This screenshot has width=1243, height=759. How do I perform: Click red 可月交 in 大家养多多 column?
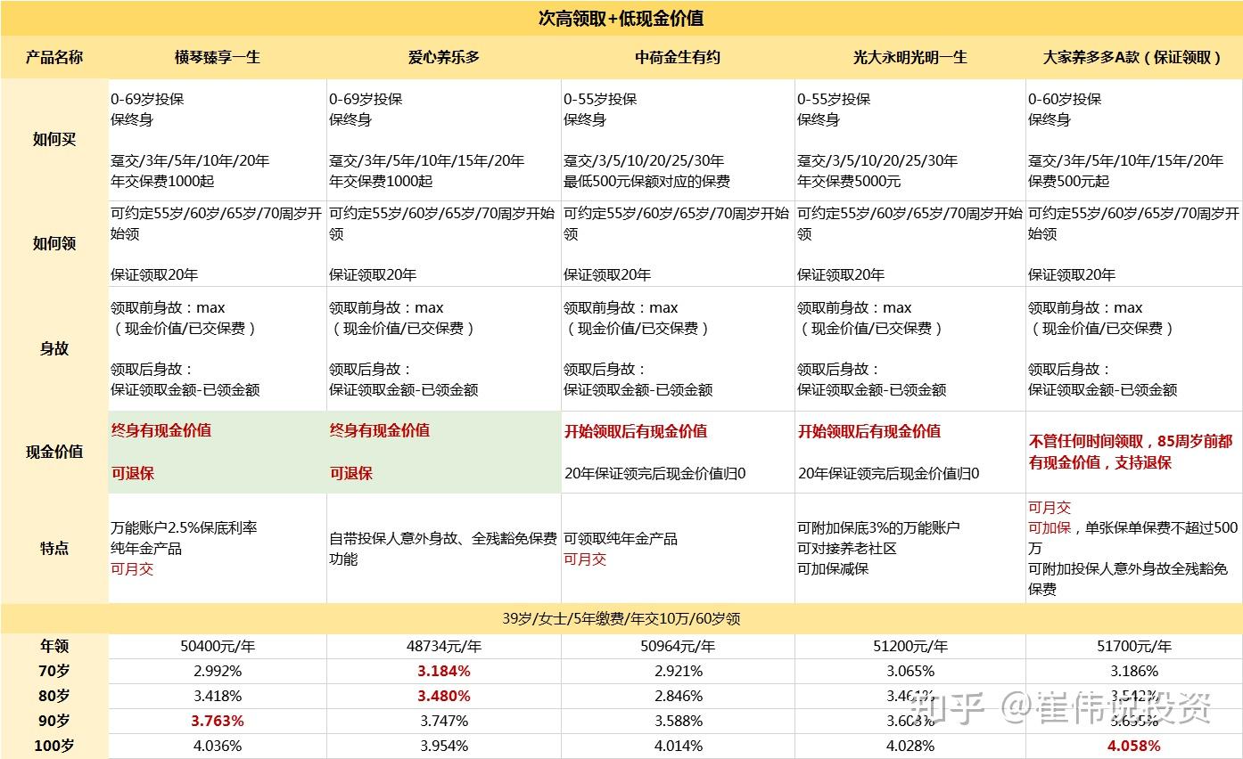tap(1050, 507)
